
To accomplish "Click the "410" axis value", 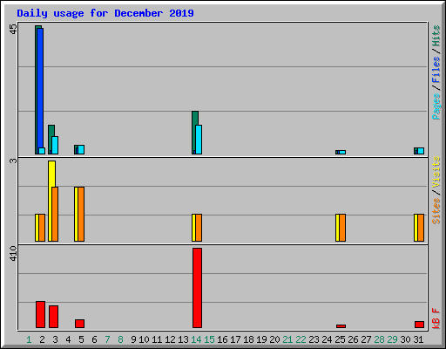I will point(13,254).
